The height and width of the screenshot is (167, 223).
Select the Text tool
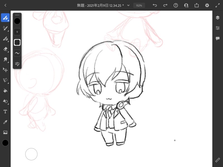[x=5, y=112]
